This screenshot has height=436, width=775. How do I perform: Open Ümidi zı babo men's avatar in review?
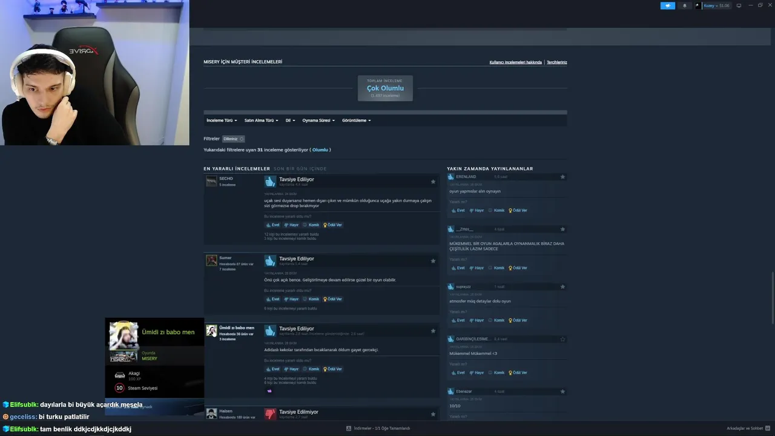coord(211,331)
